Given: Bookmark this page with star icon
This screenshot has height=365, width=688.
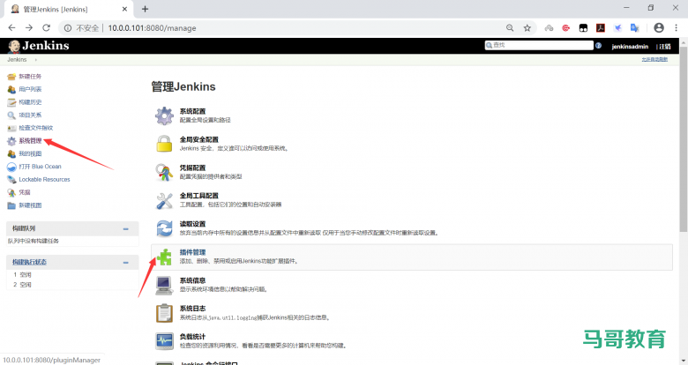Looking at the screenshot, I should pyautogui.click(x=527, y=27).
